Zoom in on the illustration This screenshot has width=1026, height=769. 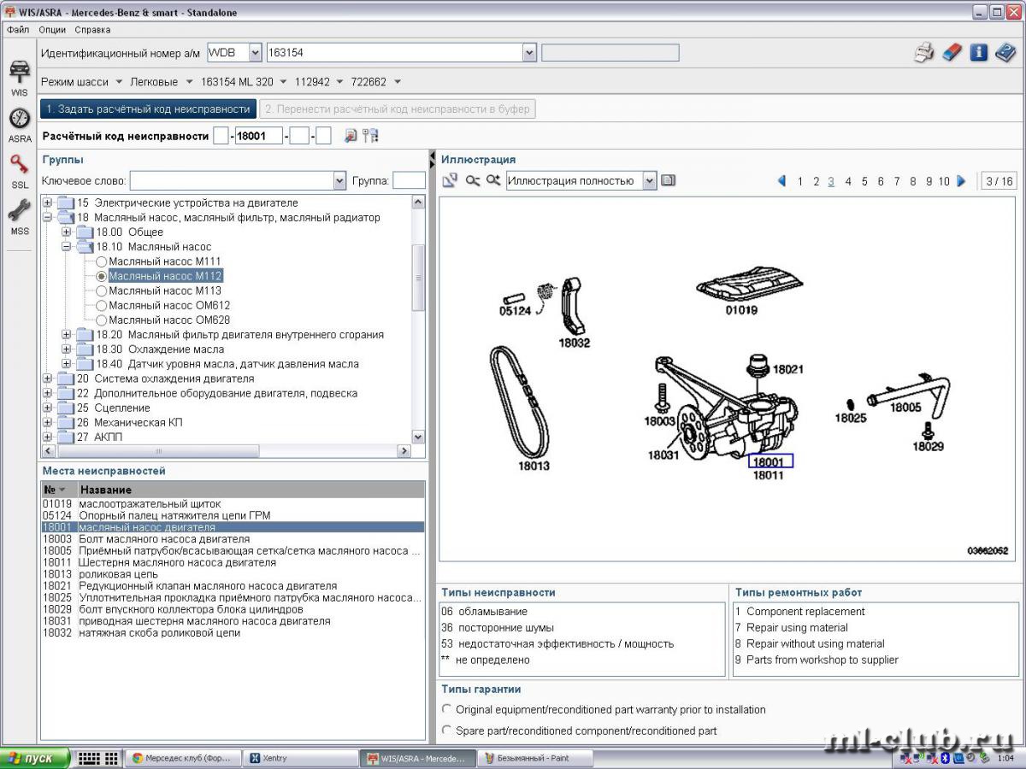point(493,180)
